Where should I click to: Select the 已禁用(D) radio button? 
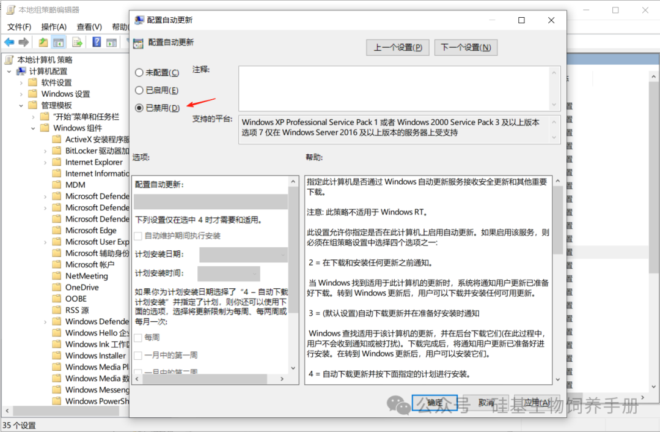(139, 108)
